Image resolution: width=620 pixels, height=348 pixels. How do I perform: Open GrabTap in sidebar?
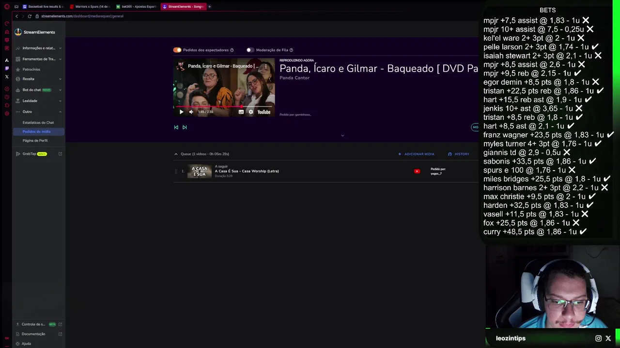click(32, 154)
